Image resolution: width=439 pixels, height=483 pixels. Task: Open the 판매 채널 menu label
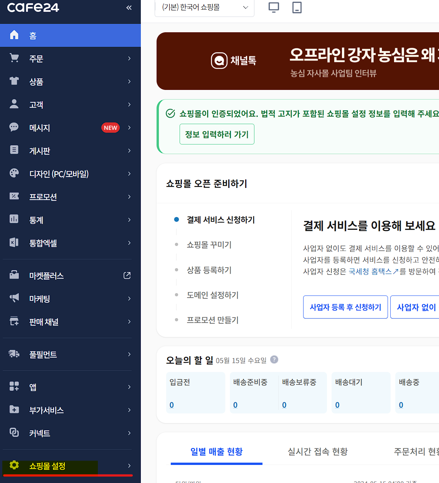[x=44, y=322]
